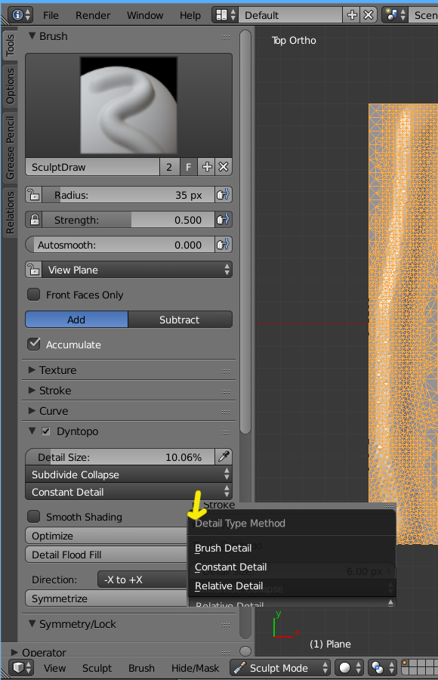
Task: Select the Subtract brush direction
Action: pyautogui.click(x=180, y=320)
